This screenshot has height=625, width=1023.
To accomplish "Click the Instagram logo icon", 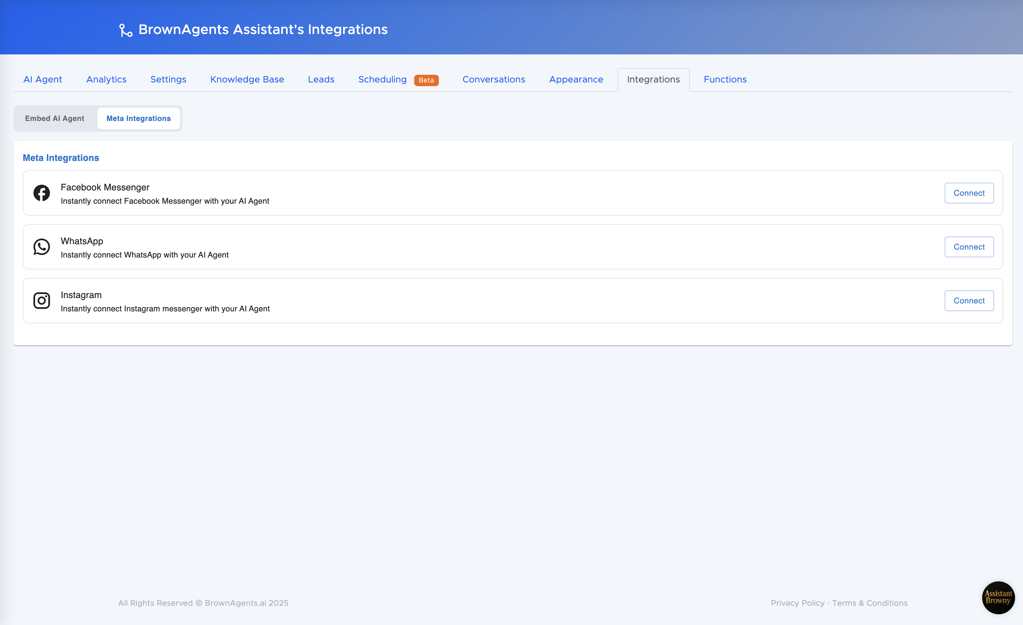I will (41, 301).
